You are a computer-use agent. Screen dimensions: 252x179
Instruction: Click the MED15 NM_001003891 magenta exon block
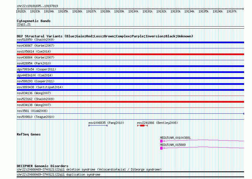(161, 141)
